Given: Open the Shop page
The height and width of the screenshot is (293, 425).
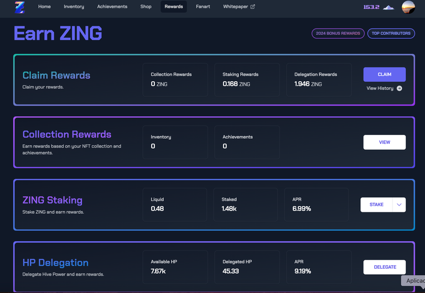Looking at the screenshot, I should click(146, 7).
